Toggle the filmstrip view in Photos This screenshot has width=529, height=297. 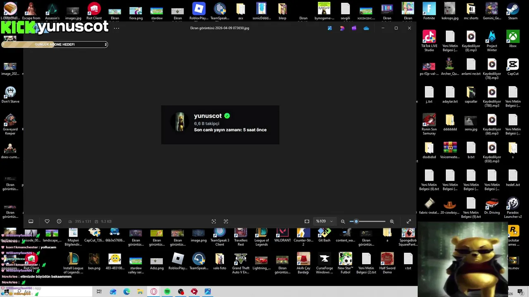click(x=31, y=222)
